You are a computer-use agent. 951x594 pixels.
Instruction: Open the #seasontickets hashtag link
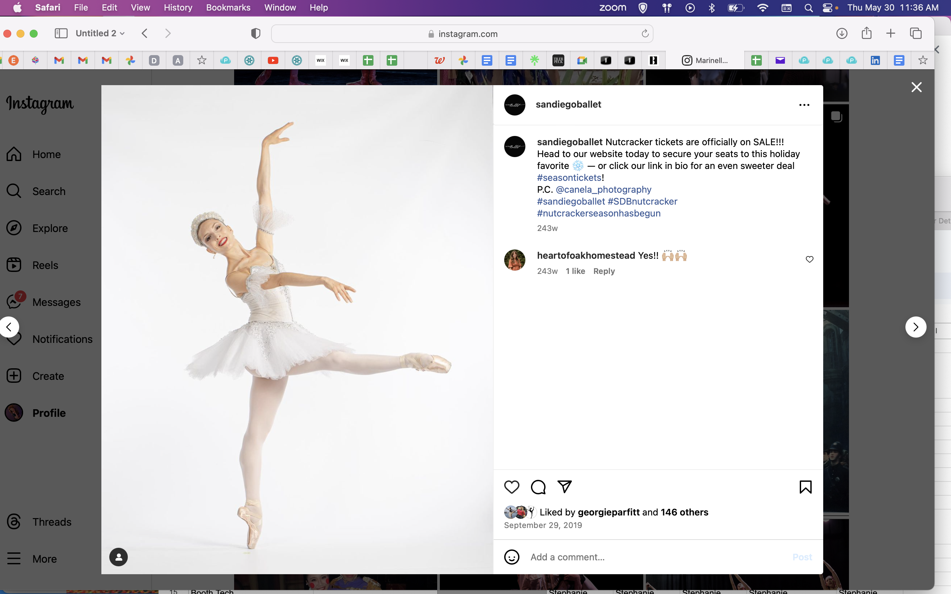click(569, 178)
